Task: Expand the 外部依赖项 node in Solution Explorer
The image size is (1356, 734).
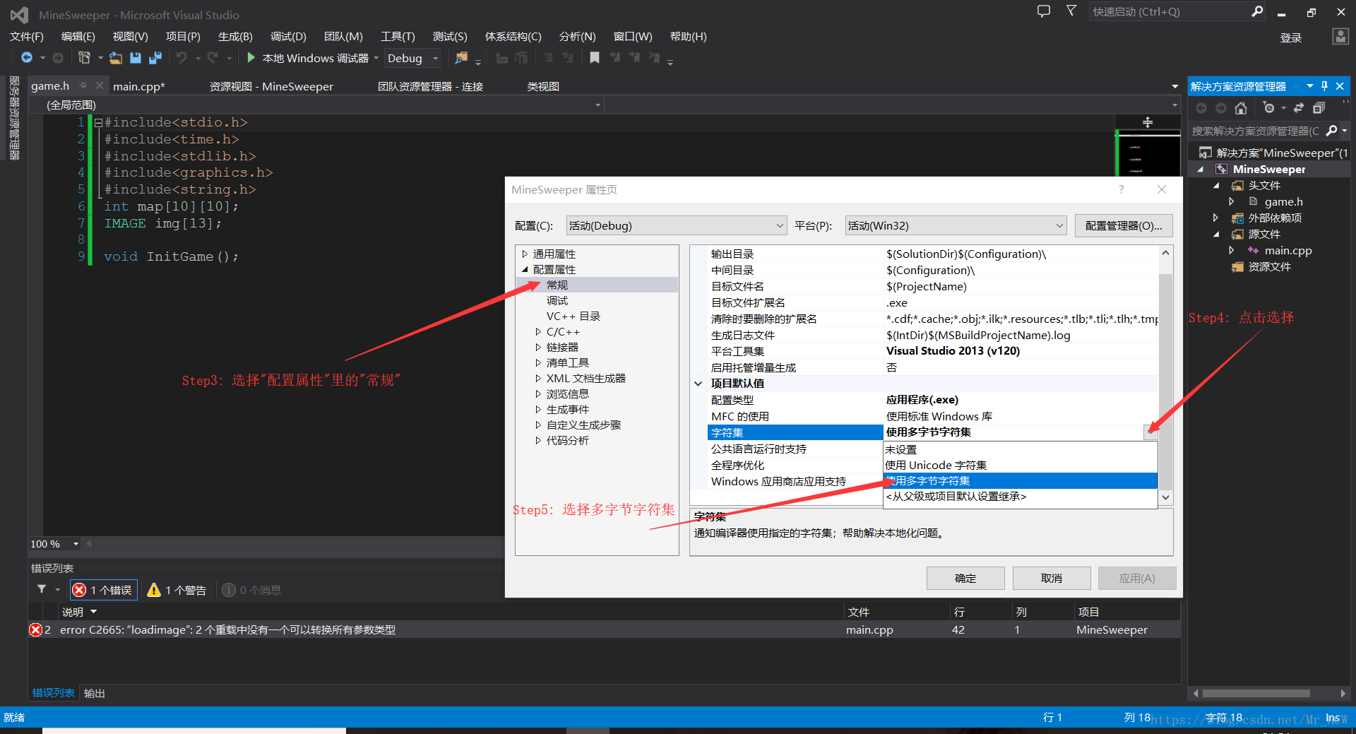Action: coord(1215,218)
